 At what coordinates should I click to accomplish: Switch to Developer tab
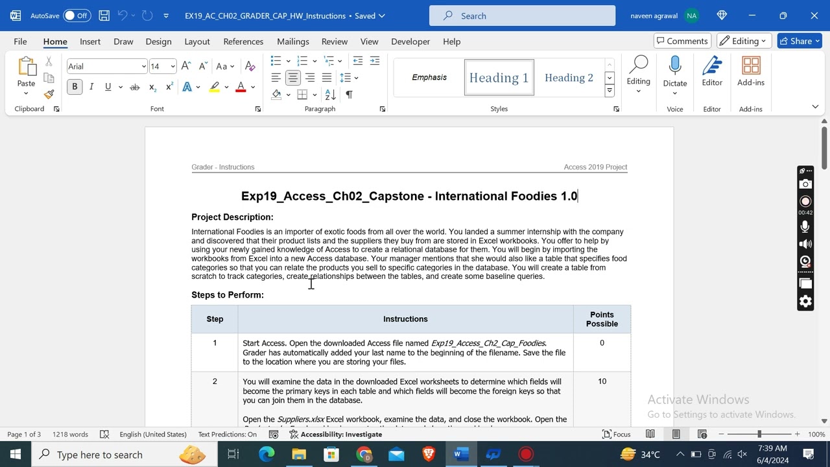click(410, 41)
